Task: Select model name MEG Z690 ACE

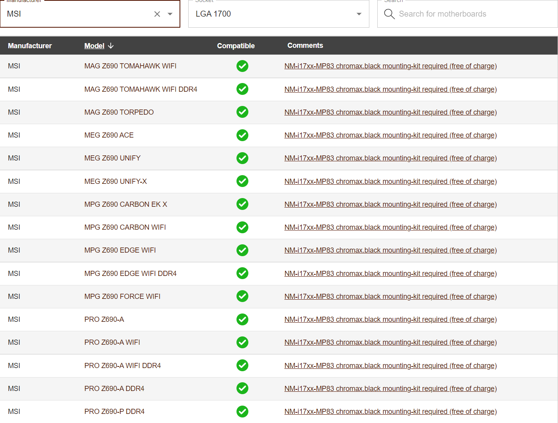Action: click(x=109, y=135)
